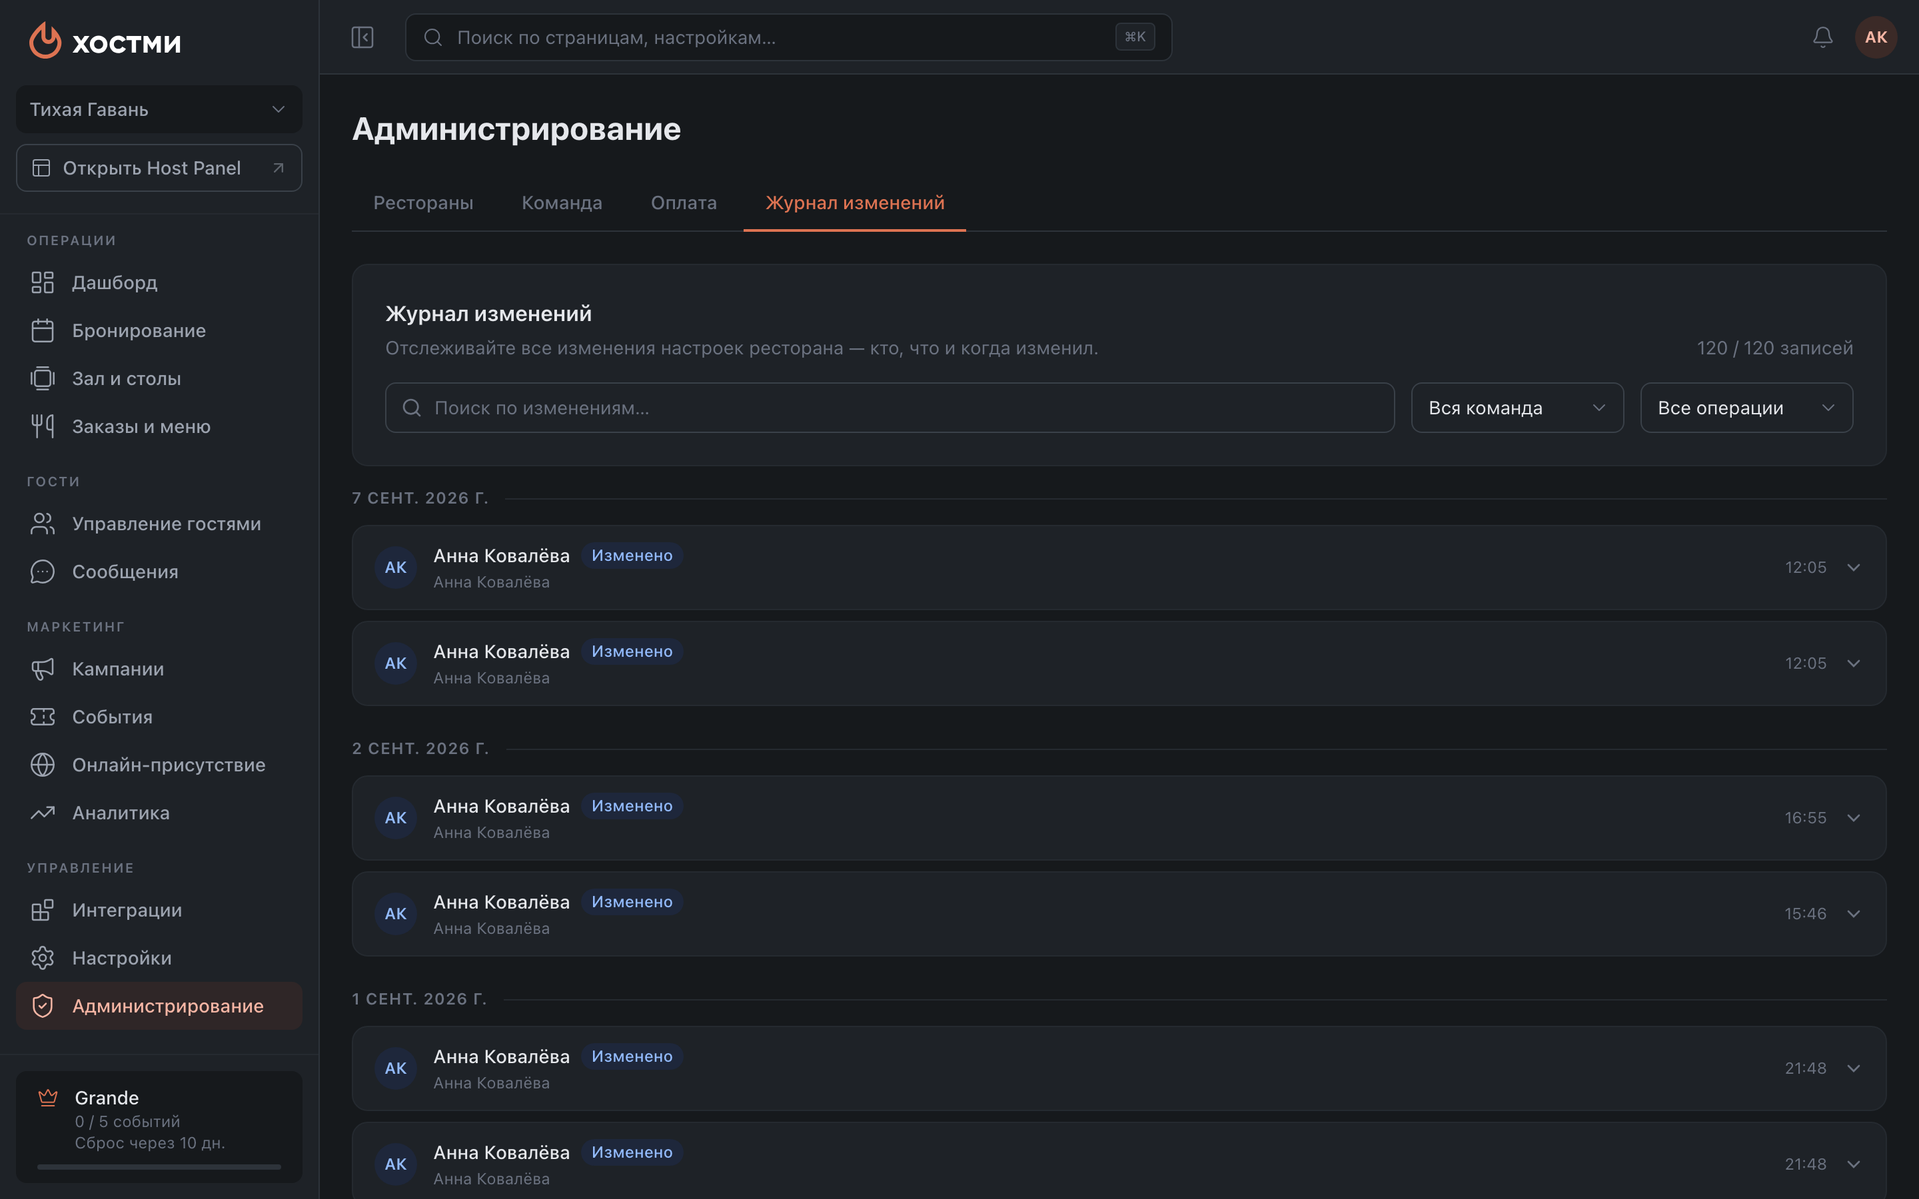Switch to the Команда tab
Screen dimensions: 1919x1199
pos(562,203)
